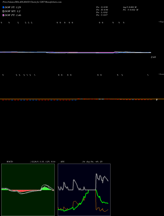Viewport: 164px width, 216px height.
Task: Click the '<Tops' marker label
Action: tap(161, 22)
